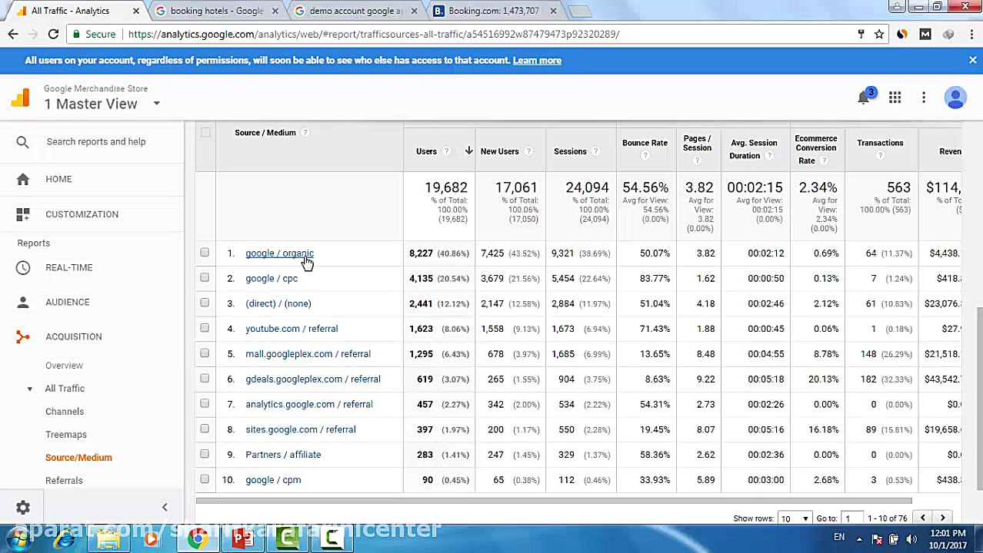The height and width of the screenshot is (553, 983).
Task: Open google / organic source link
Action: point(279,253)
